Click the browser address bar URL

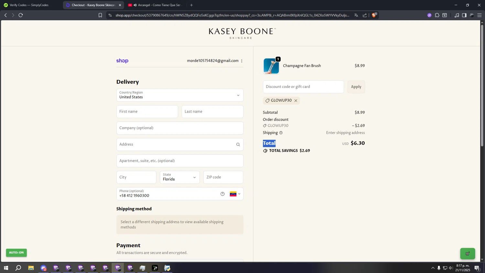[x=232, y=15]
